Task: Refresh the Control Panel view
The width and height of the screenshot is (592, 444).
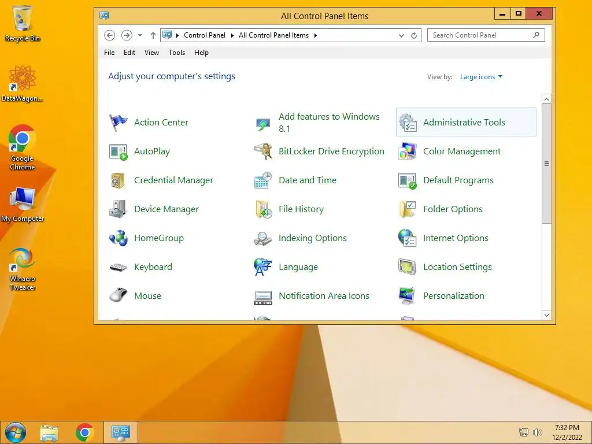Action: [414, 35]
